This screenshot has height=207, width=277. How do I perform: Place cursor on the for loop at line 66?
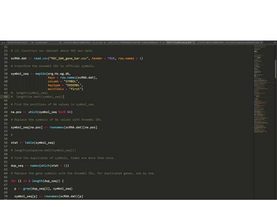coord(14,181)
